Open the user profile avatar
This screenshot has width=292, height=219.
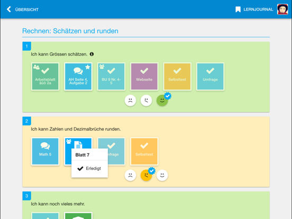(x=282, y=9)
